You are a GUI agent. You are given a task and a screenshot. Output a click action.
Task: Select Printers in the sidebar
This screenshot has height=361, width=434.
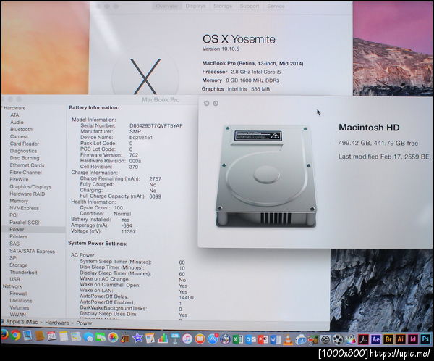tap(18, 237)
